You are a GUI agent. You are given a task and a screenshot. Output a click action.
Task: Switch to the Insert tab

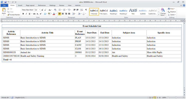pyautogui.click(x=20, y=5)
